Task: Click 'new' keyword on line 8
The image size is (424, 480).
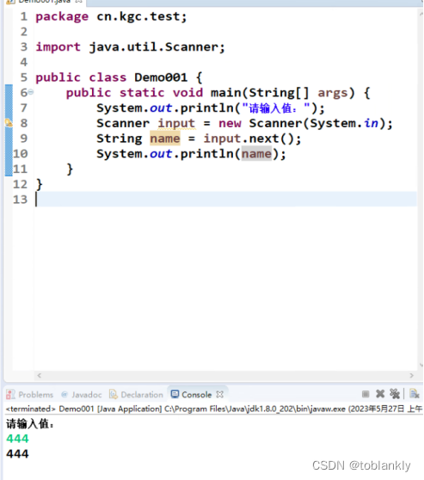Action: [x=230, y=123]
